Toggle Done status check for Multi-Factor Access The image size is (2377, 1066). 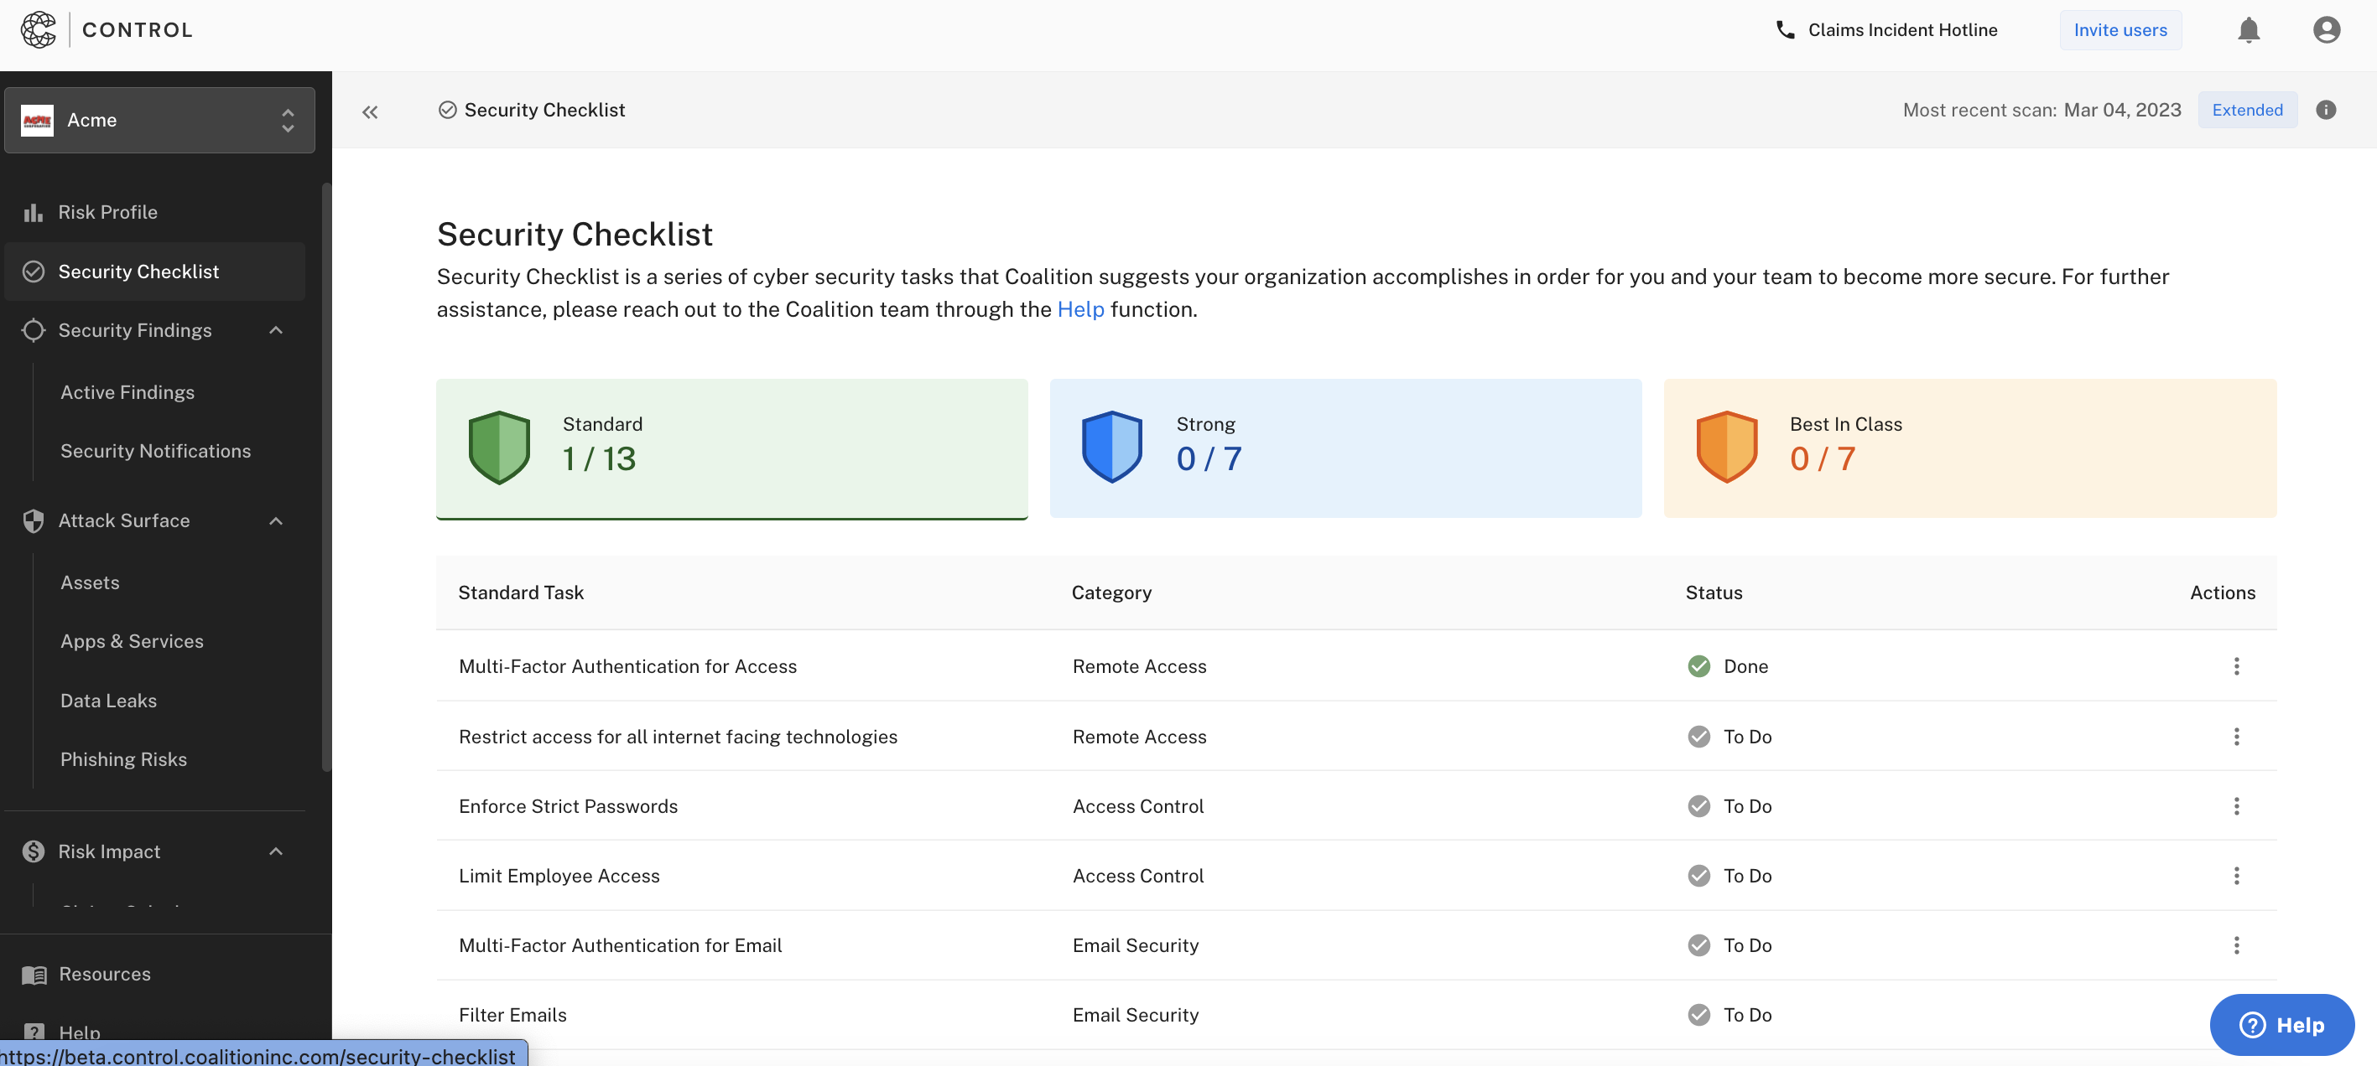[1698, 665]
